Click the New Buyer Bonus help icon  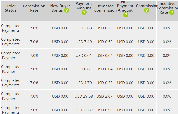[67, 10]
